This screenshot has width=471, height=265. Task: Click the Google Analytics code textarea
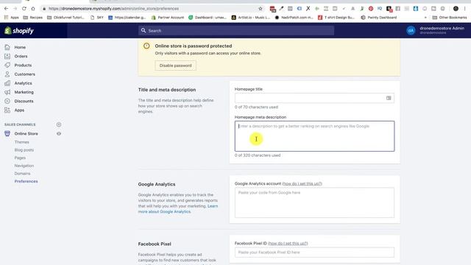[314, 202]
